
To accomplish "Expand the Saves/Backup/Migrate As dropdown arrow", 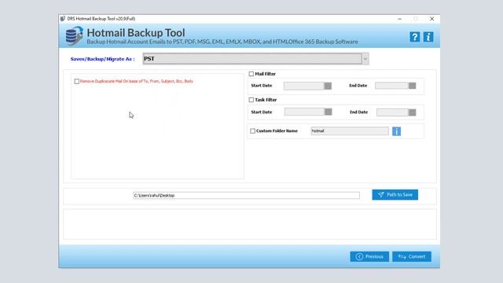I will [365, 59].
